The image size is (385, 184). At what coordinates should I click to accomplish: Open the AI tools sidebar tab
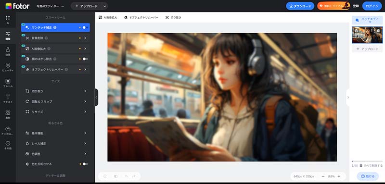click(x=8, y=20)
